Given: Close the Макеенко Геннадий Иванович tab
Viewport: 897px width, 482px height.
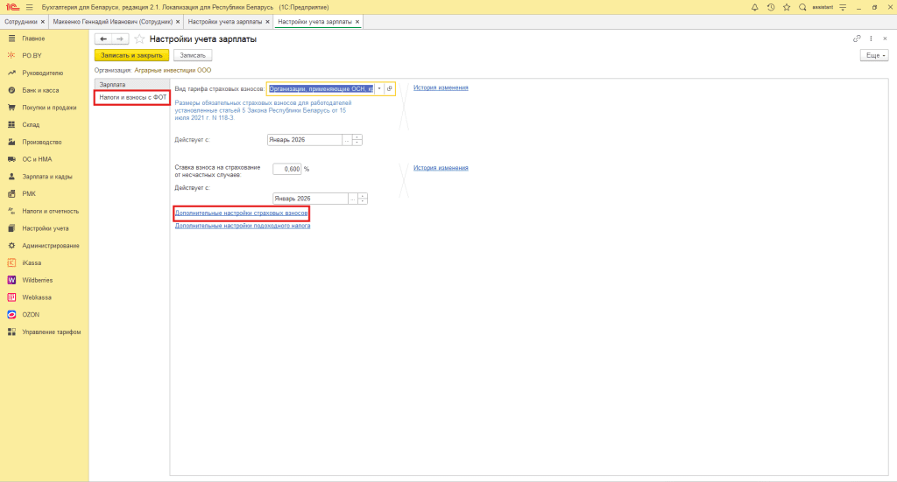Looking at the screenshot, I should 177,22.
